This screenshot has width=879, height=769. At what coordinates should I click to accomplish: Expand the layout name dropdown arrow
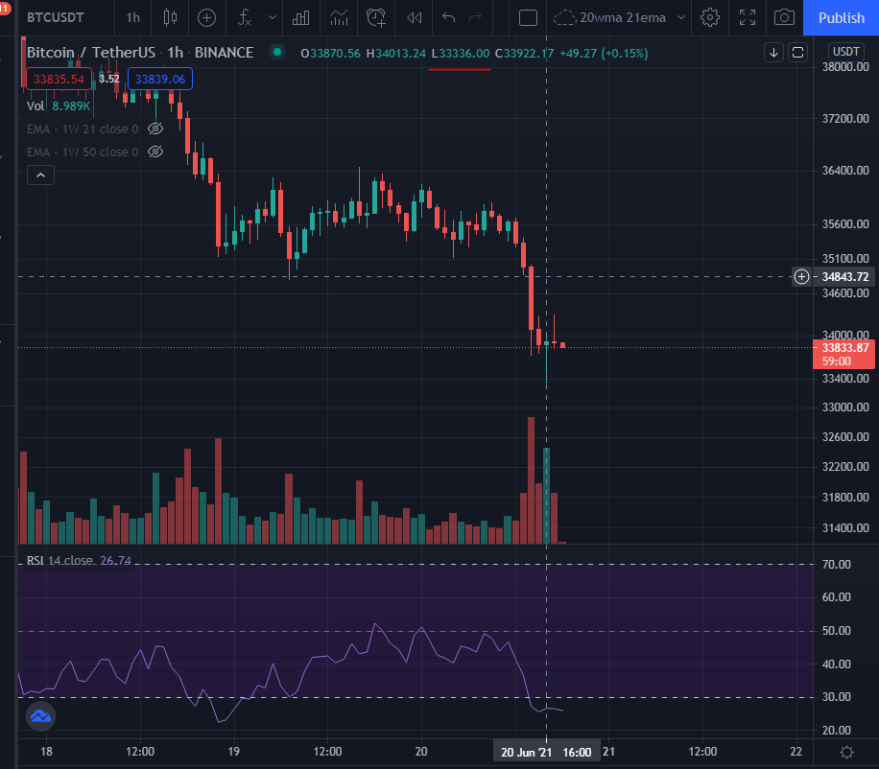click(681, 18)
